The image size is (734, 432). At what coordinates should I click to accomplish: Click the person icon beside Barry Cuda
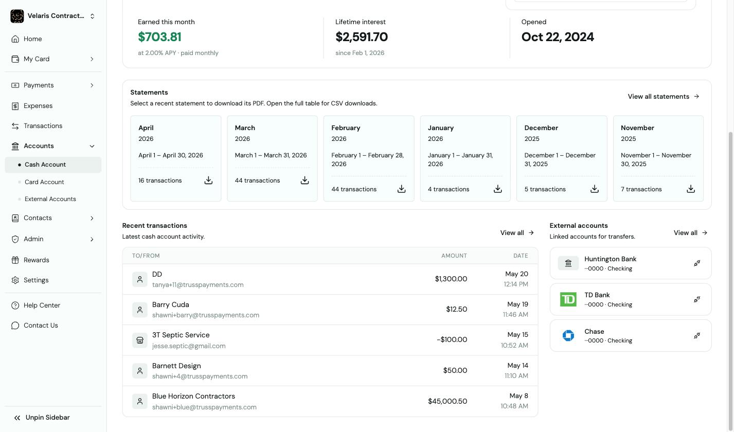[x=140, y=310]
